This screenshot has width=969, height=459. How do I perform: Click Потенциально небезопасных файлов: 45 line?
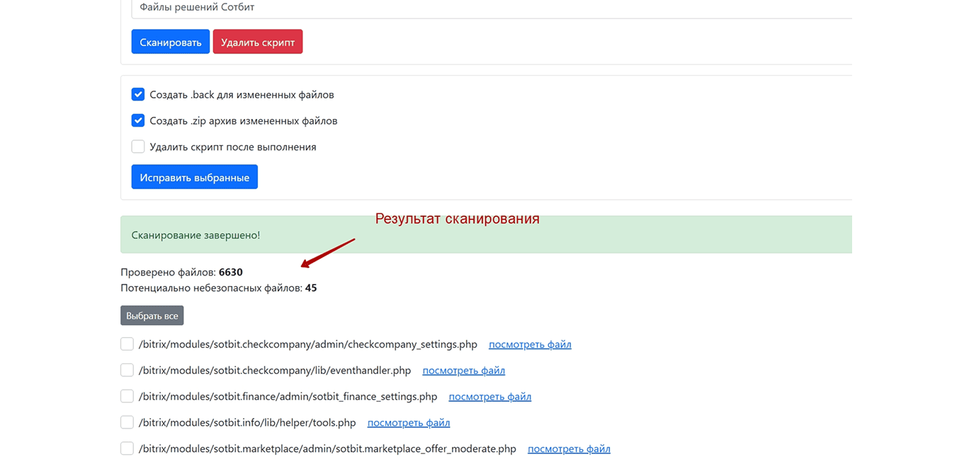(x=219, y=288)
